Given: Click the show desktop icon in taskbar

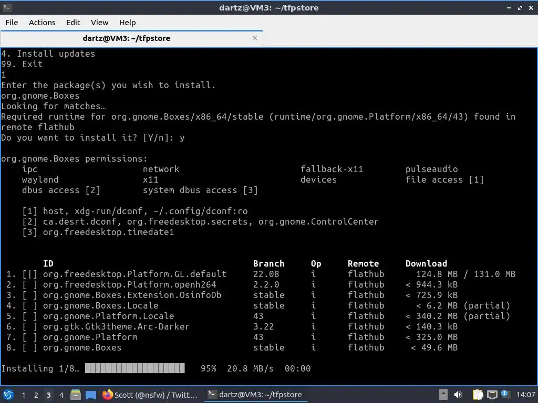Looking at the screenshot, I should click(x=90, y=395).
